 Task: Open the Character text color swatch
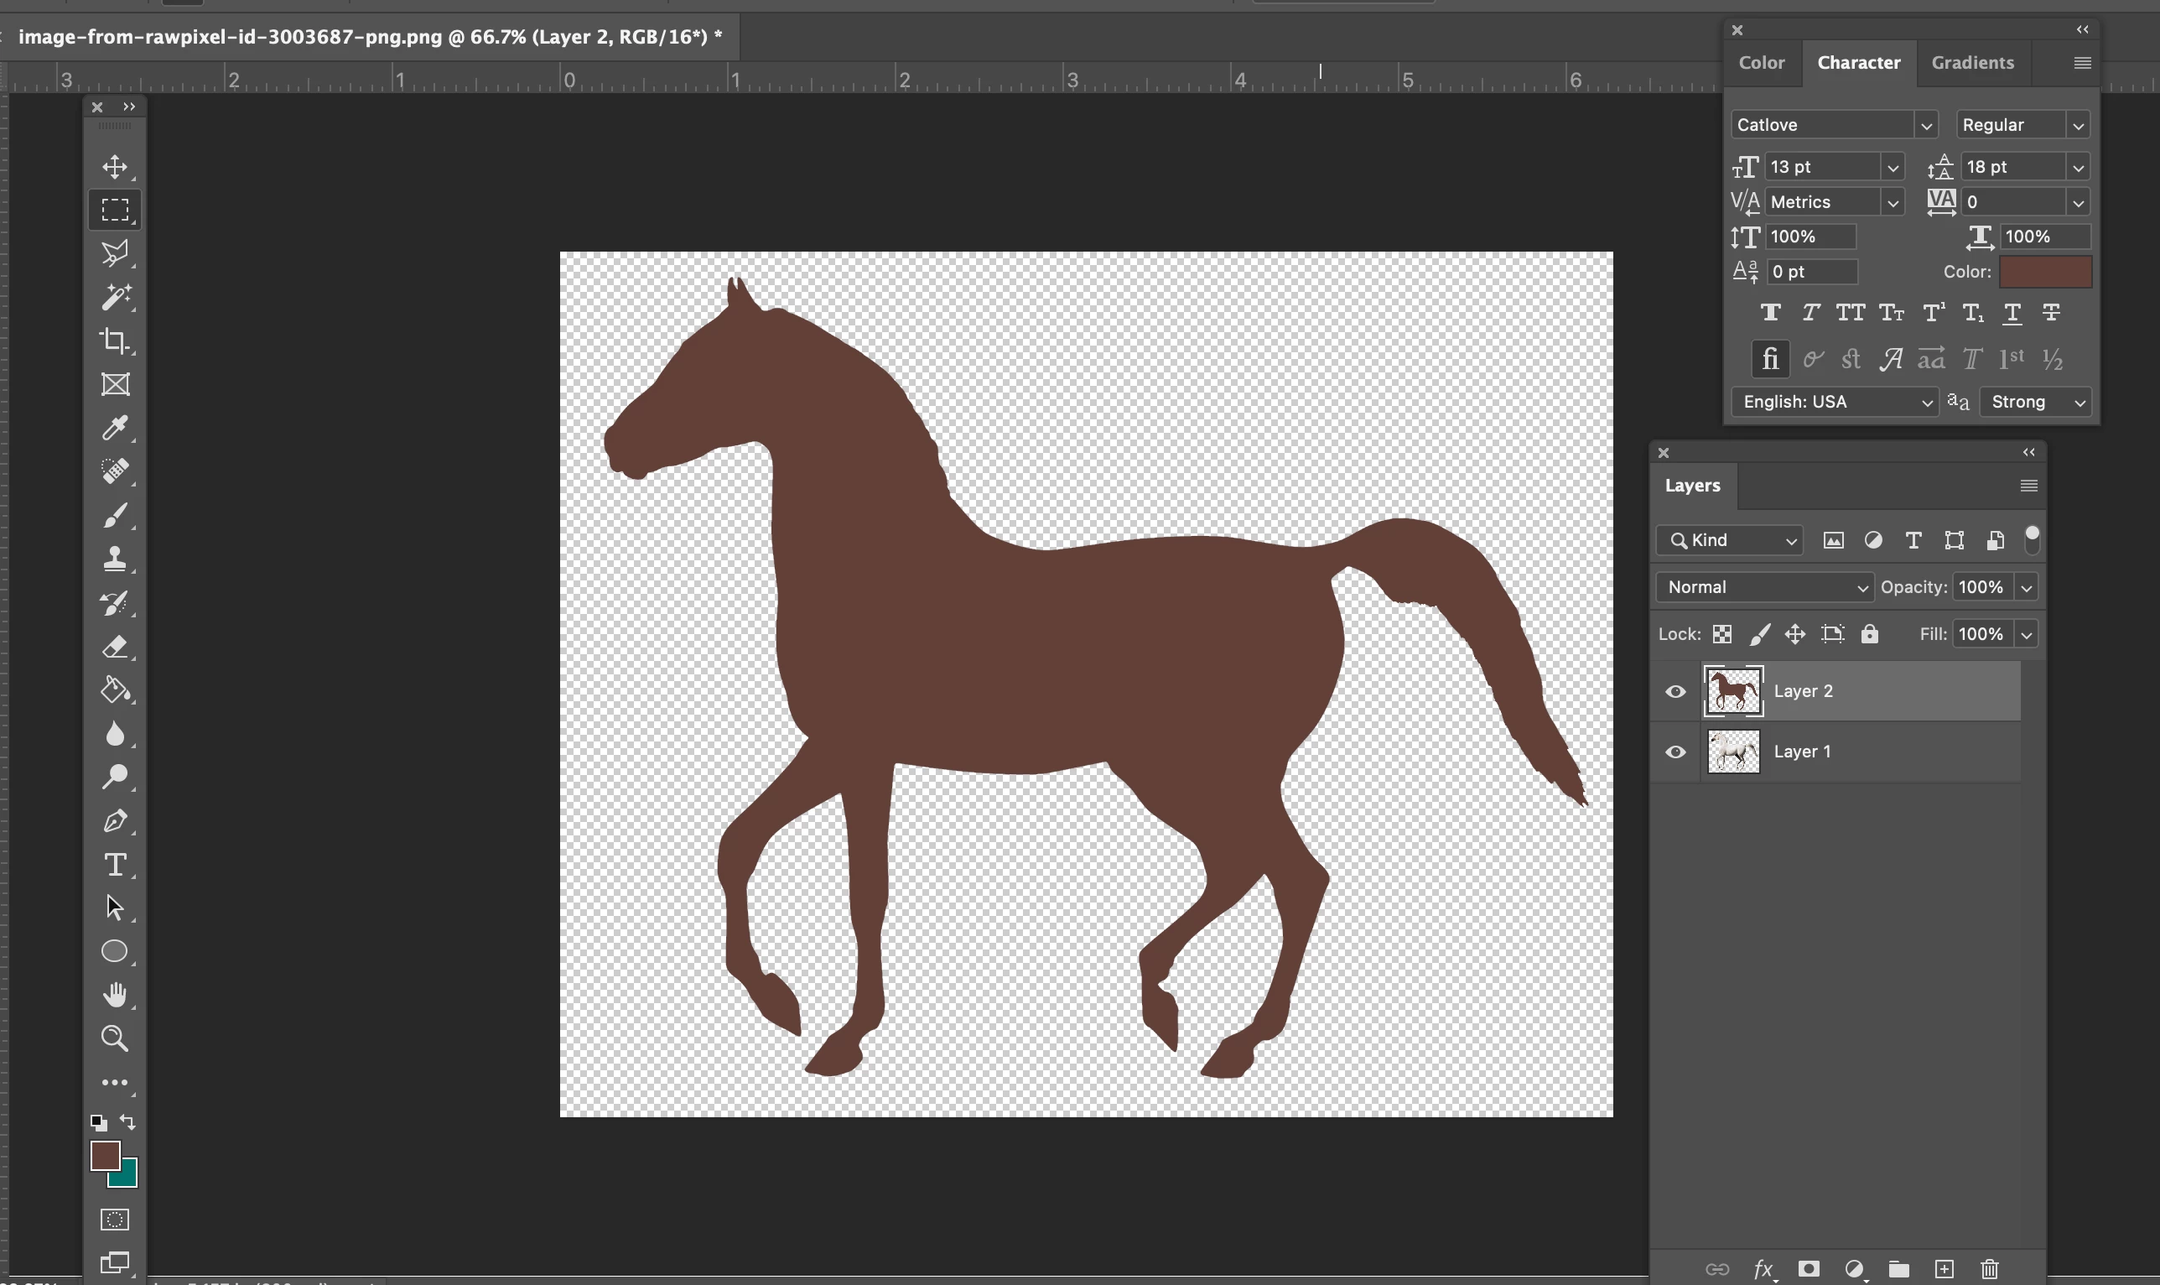2045,272
